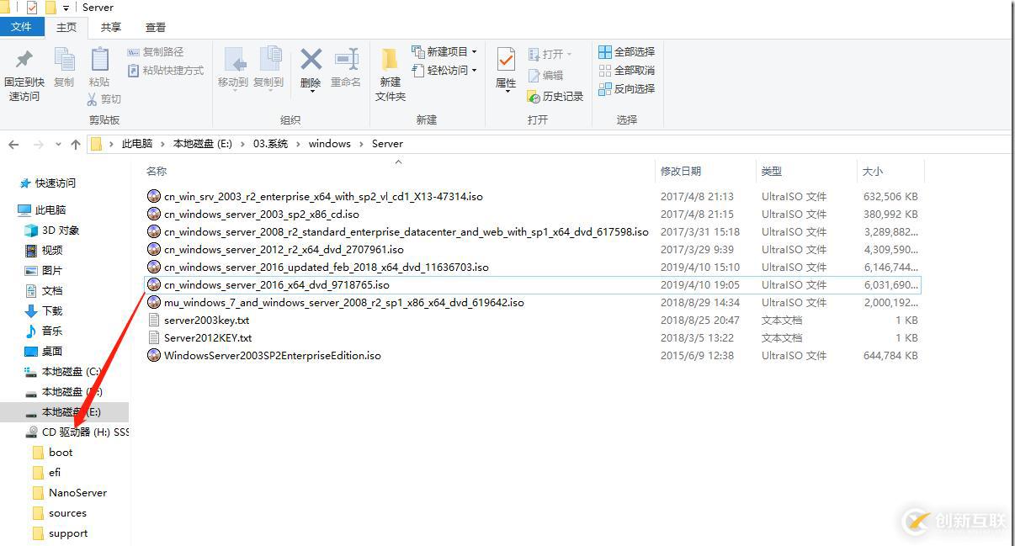
Task: Click Paste shortcut in ribbon
Action: pyautogui.click(x=166, y=71)
